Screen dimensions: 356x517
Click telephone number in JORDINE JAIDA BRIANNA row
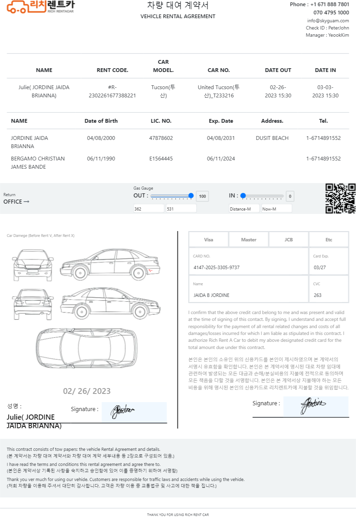(323, 138)
